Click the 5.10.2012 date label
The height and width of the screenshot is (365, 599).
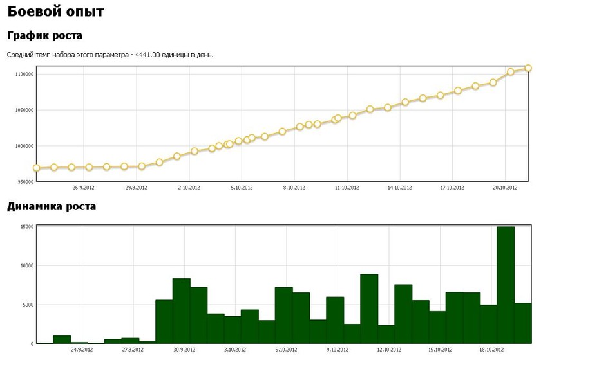coord(242,188)
